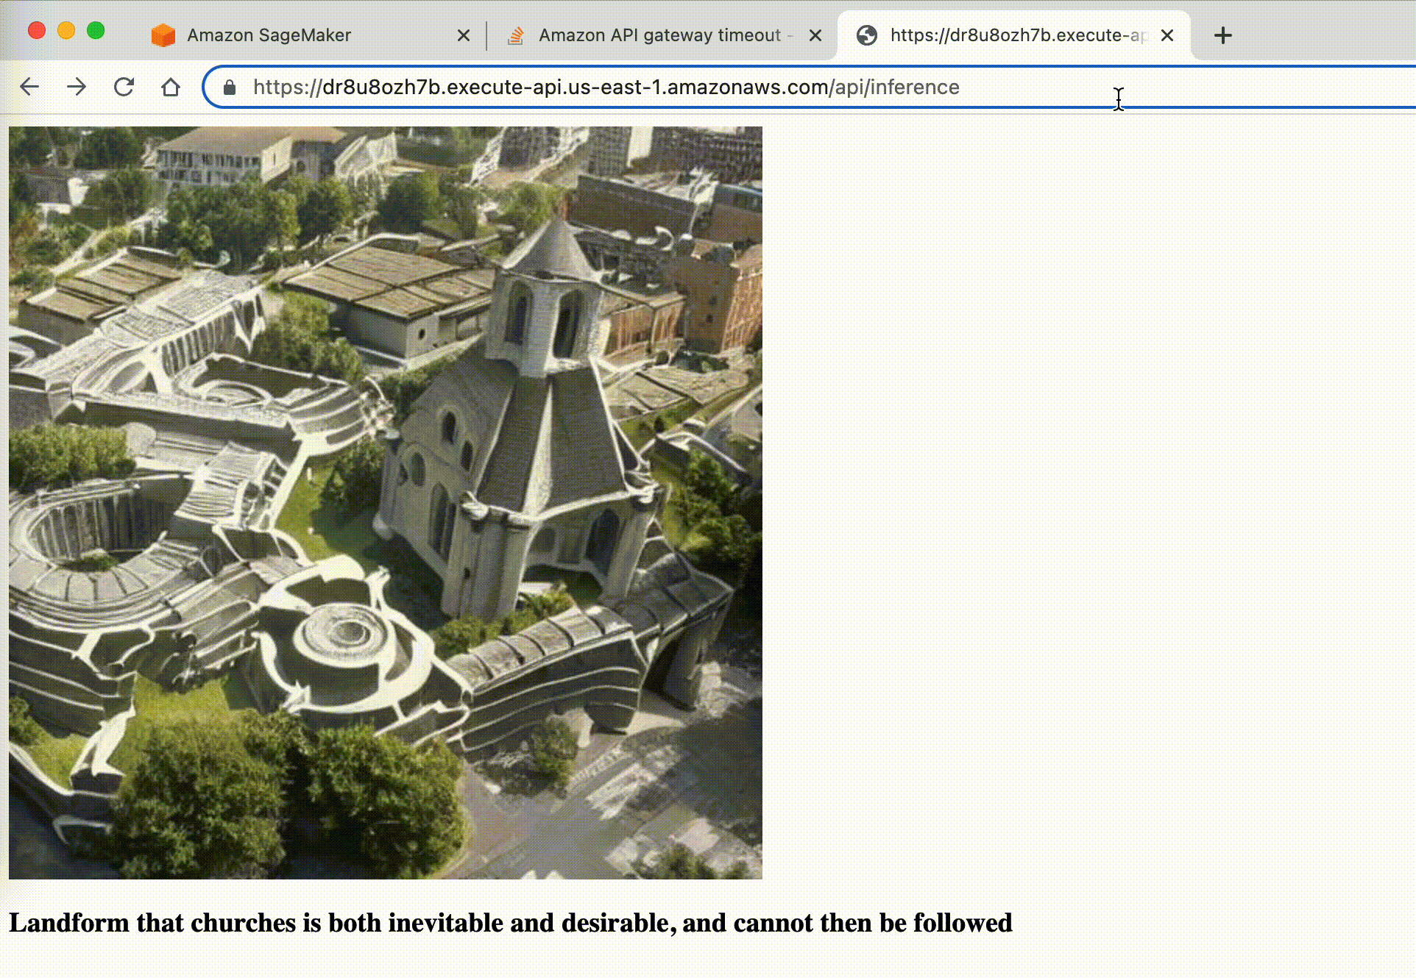The width and height of the screenshot is (1416, 978).
Task: Click the Landform that churches caption text
Action: click(x=510, y=923)
